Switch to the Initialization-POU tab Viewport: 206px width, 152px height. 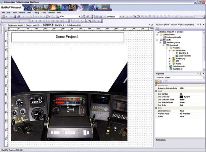74,25
